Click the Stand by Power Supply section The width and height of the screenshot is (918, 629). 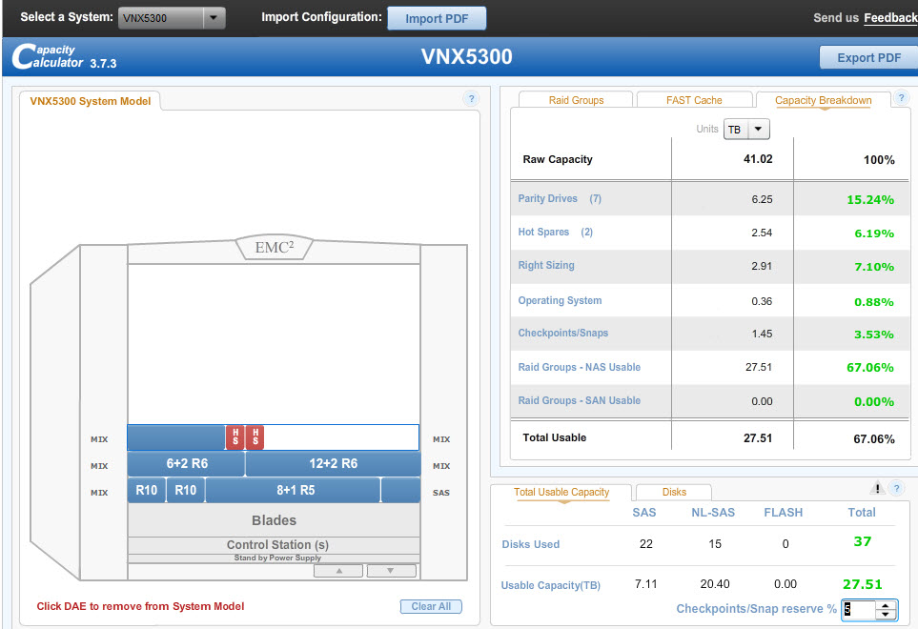click(274, 558)
